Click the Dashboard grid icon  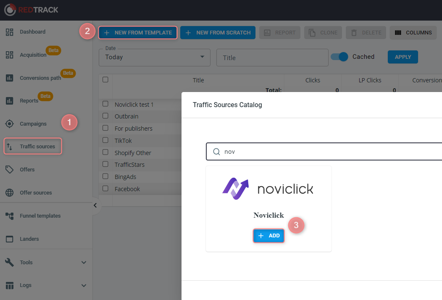[10, 32]
